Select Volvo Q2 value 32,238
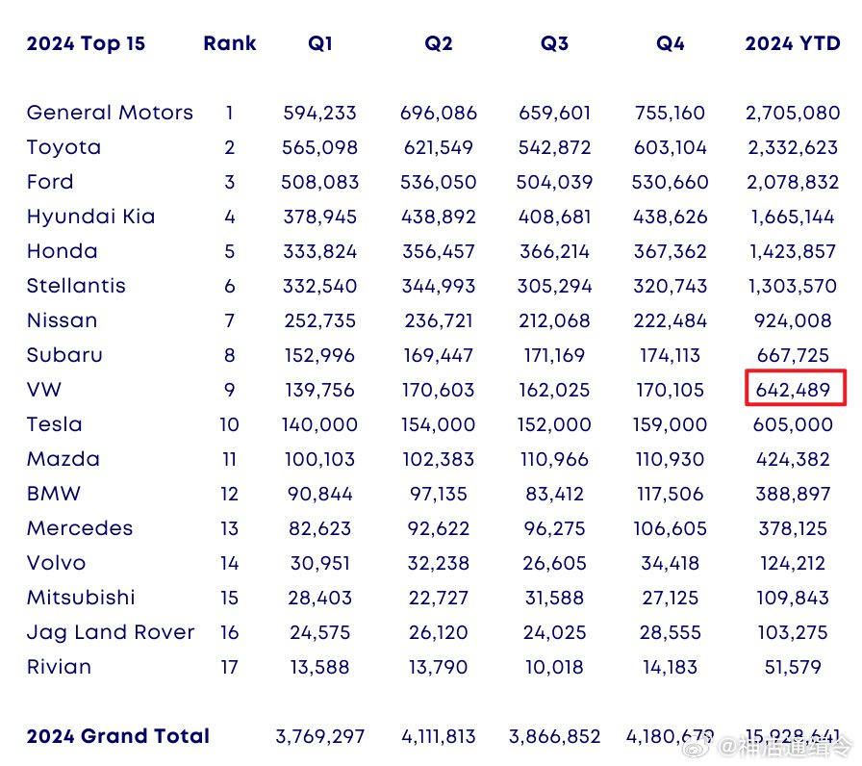This screenshot has height=766, width=862. (x=438, y=564)
